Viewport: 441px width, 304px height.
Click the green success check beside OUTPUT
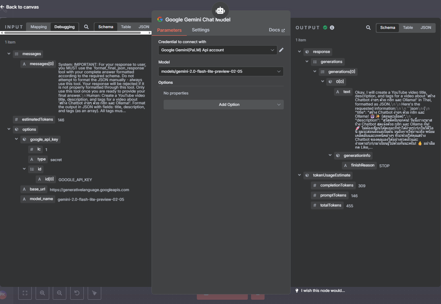[325, 27]
